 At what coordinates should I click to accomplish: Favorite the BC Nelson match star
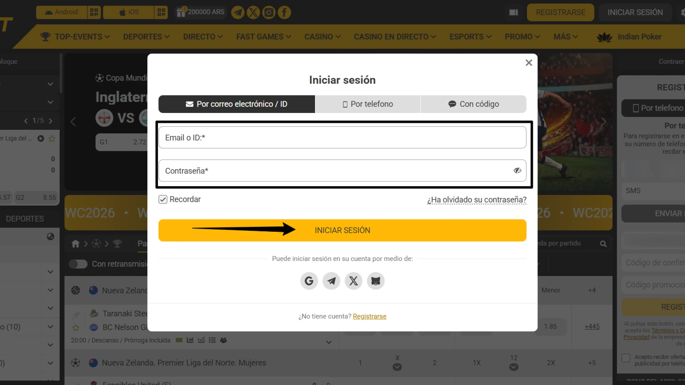pos(76,327)
